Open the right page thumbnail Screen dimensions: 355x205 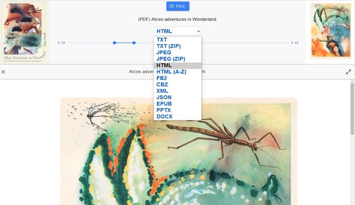(331, 30)
